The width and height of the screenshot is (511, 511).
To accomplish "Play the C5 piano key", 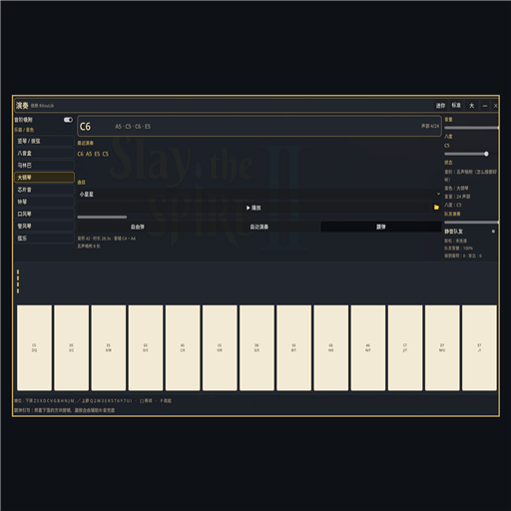I will click(34, 347).
